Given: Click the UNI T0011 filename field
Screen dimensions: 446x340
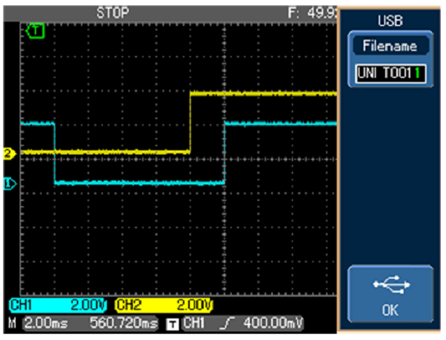Looking at the screenshot, I should [390, 74].
